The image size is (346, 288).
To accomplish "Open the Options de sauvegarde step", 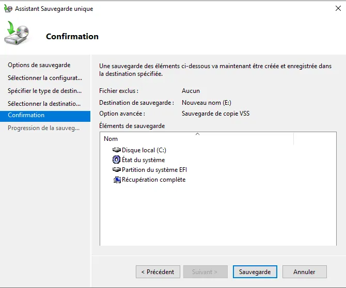I will [39, 65].
